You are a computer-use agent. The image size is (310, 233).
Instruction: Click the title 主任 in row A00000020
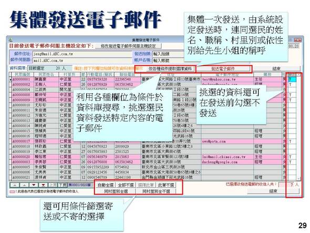(258, 157)
